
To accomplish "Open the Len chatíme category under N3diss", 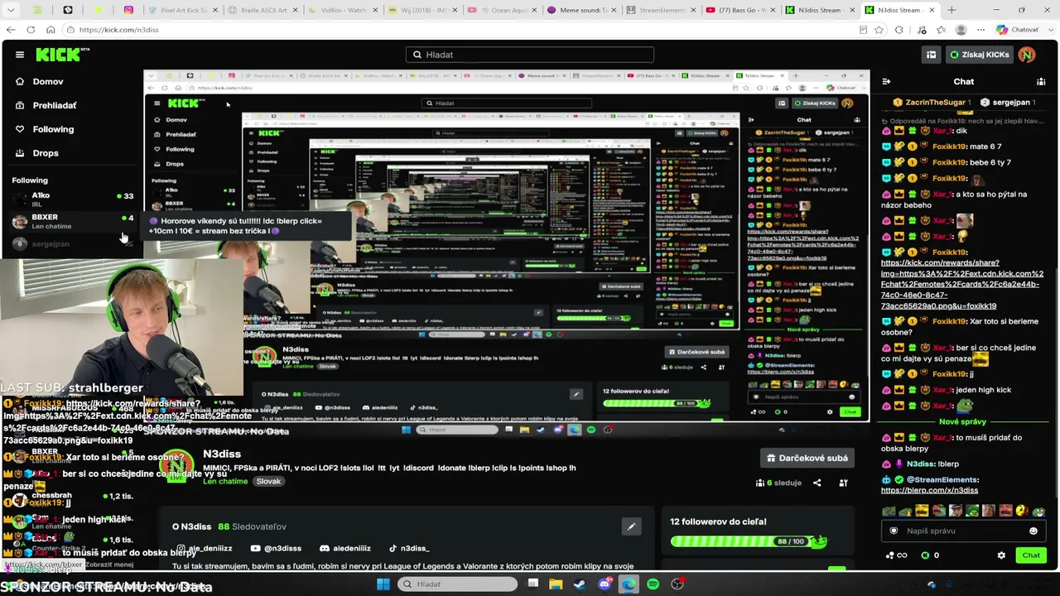I will point(225,481).
